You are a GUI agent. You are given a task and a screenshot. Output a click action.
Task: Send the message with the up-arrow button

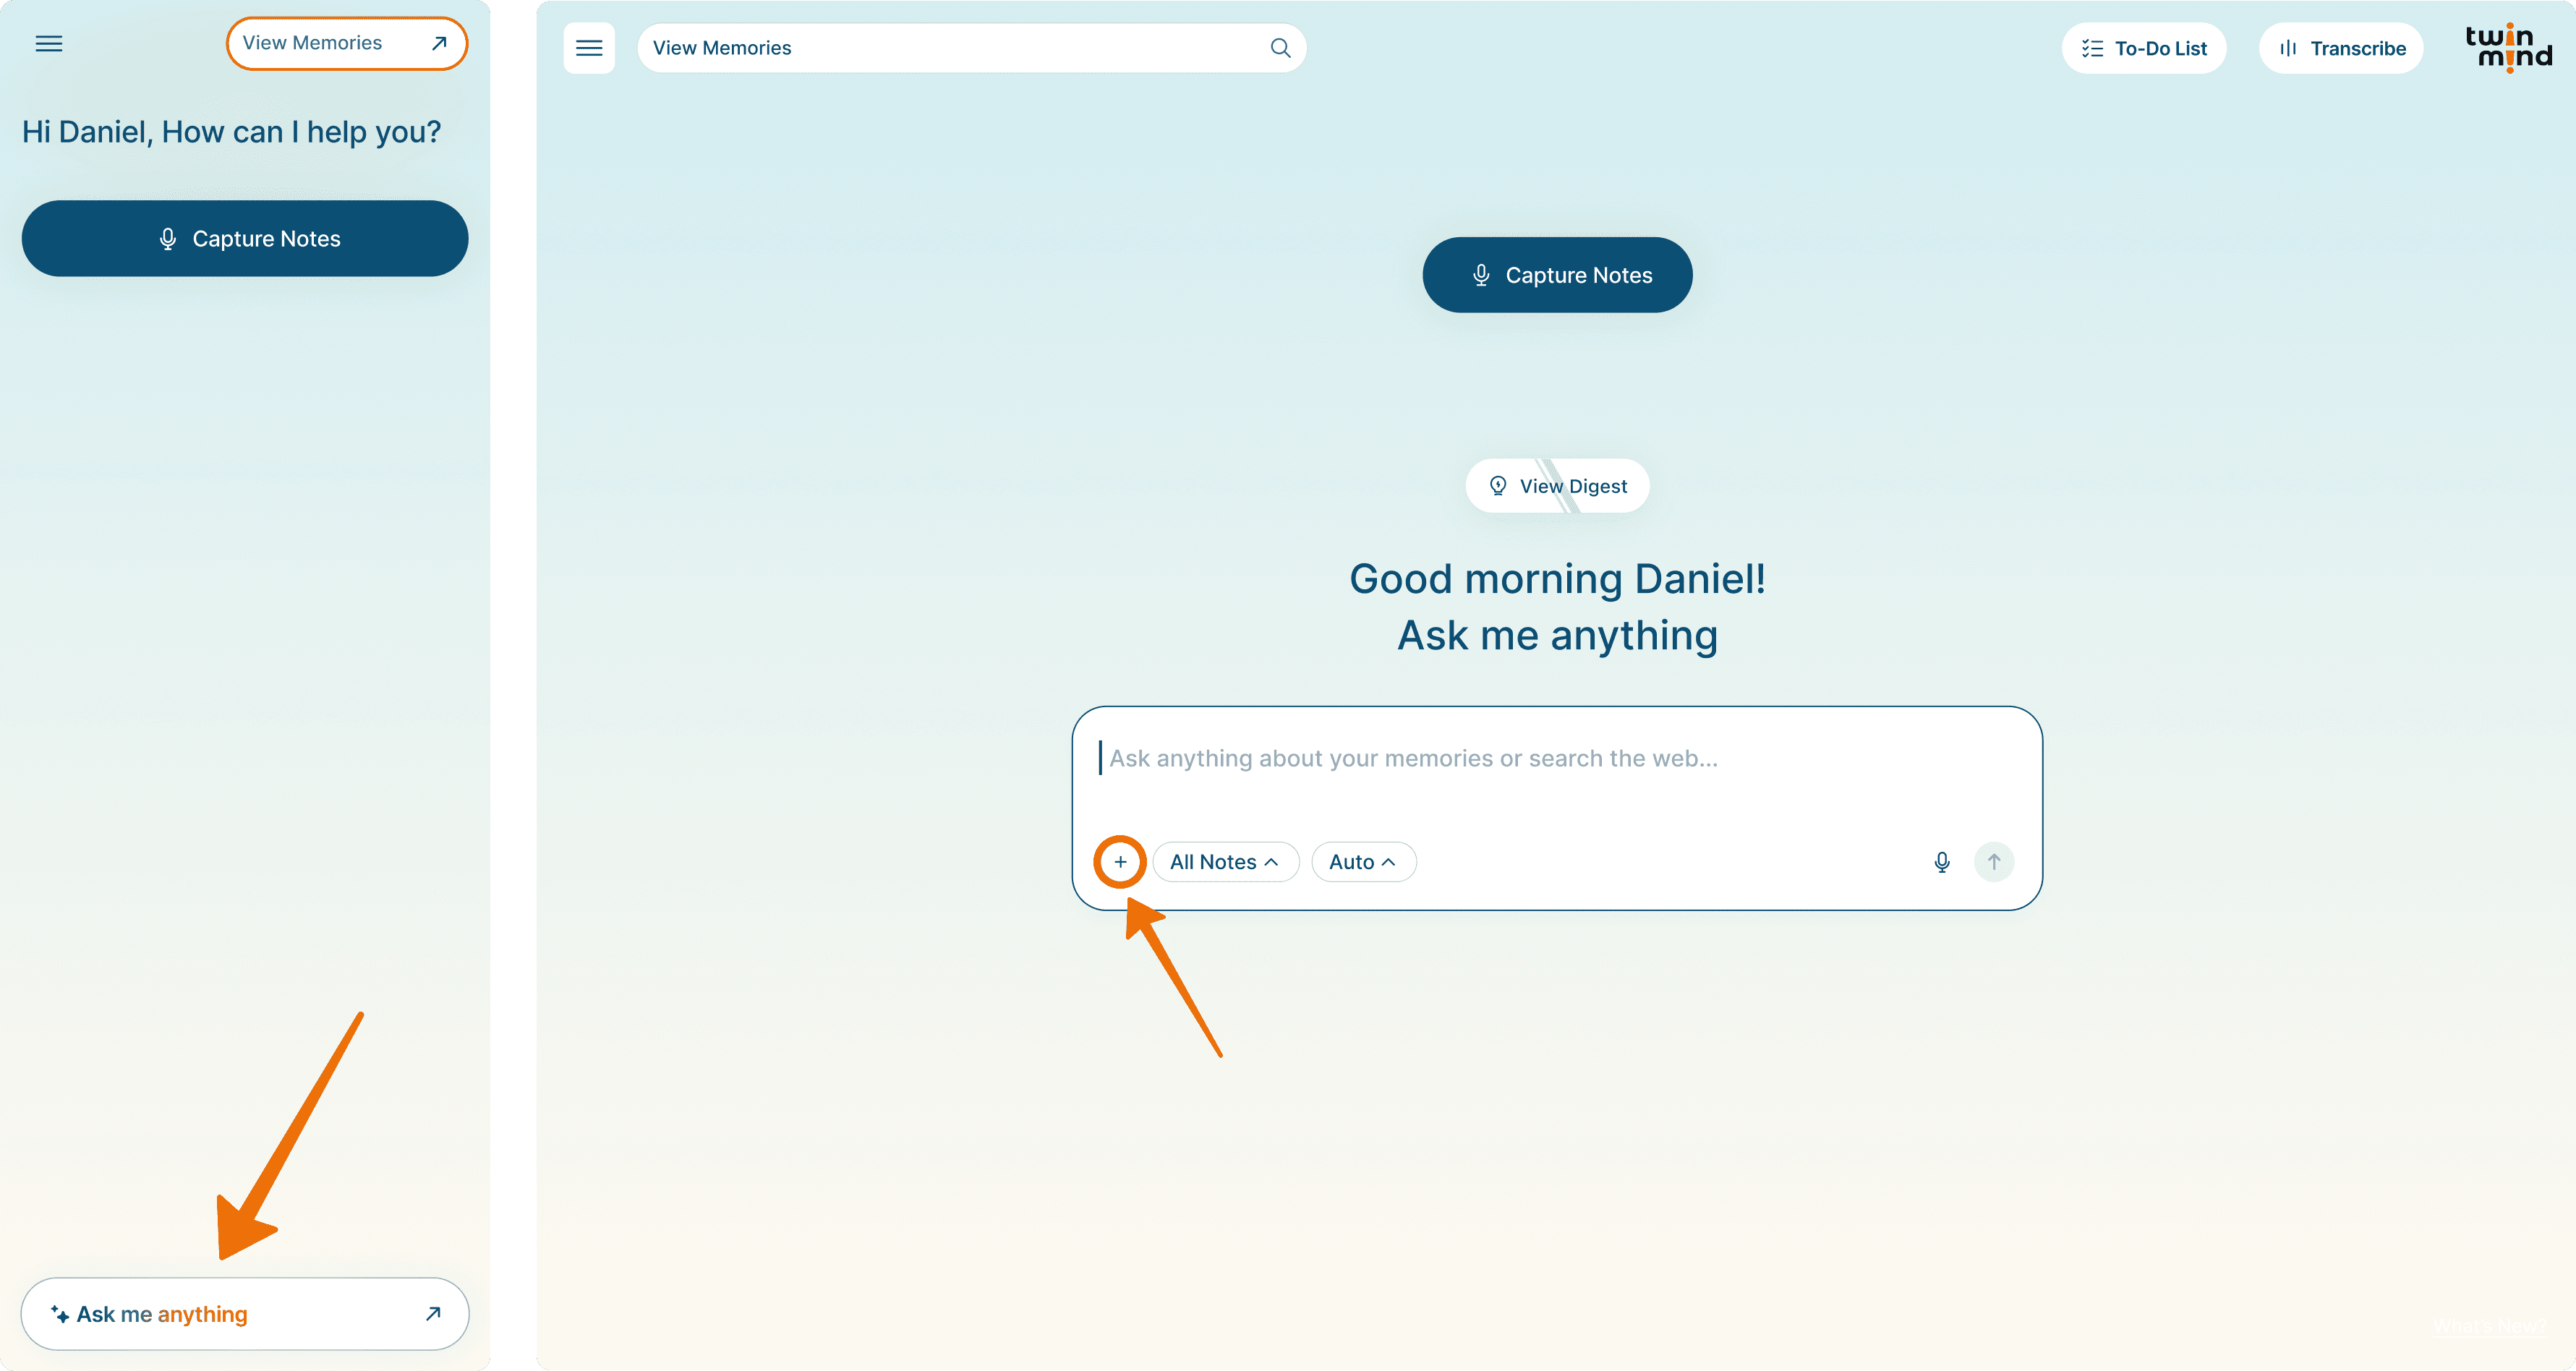[x=1994, y=862]
